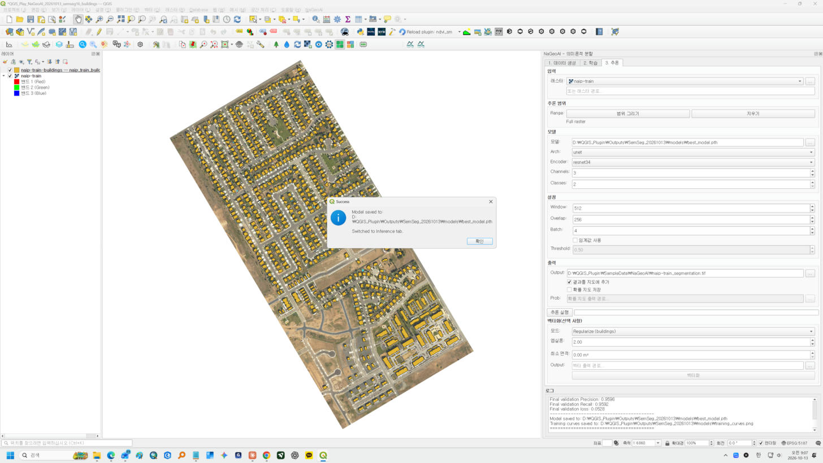Viewport: 823px width, 463px height.
Task: Click the Refresh map canvas icon
Action: pos(237,19)
